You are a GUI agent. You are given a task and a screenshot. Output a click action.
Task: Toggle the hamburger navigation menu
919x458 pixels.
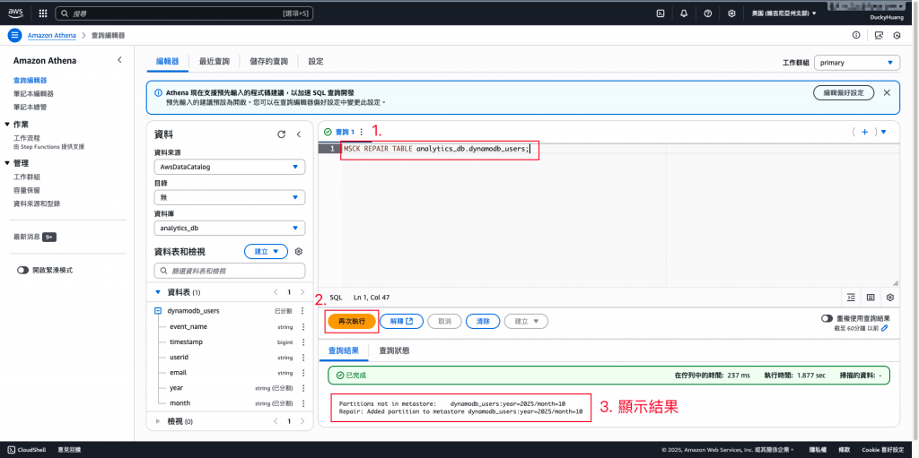[14, 35]
